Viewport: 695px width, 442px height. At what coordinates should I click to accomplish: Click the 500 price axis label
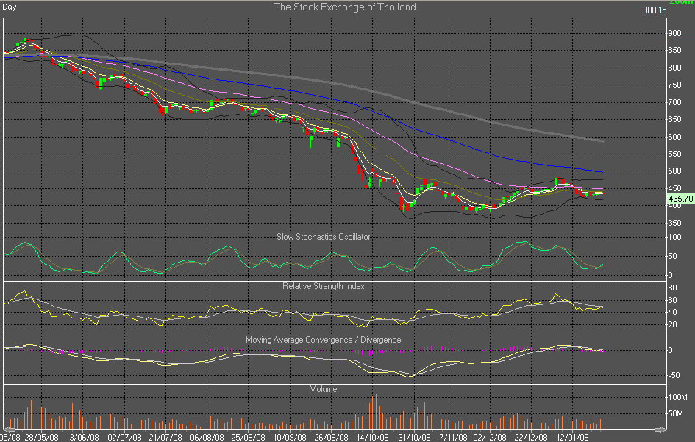click(x=674, y=171)
